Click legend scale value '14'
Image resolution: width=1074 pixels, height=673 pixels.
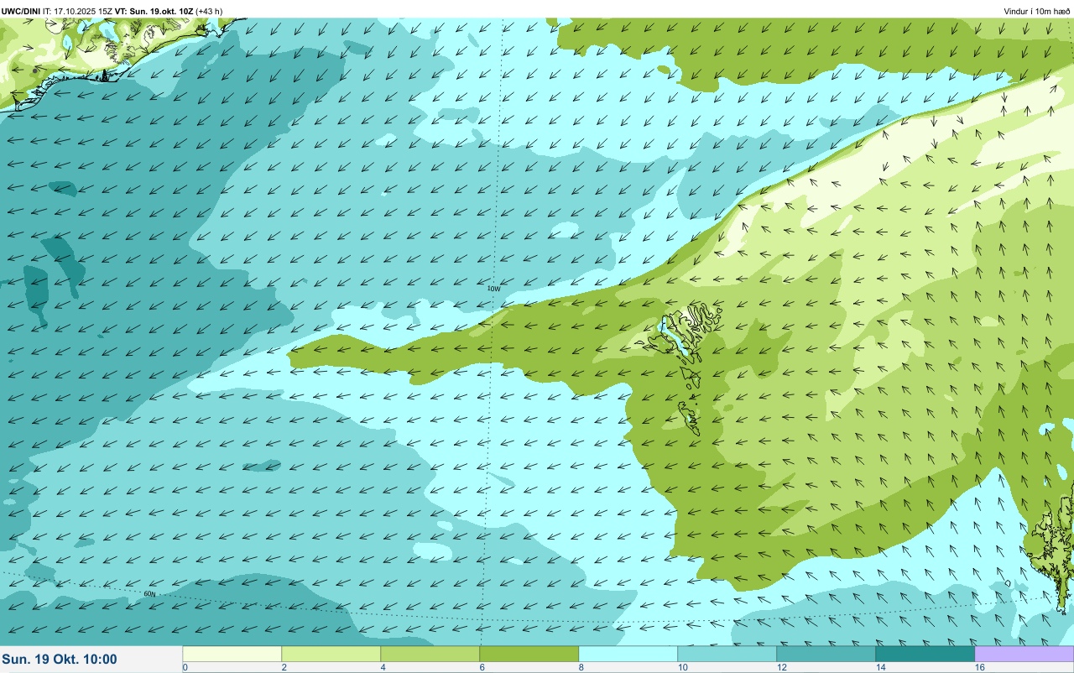click(881, 667)
